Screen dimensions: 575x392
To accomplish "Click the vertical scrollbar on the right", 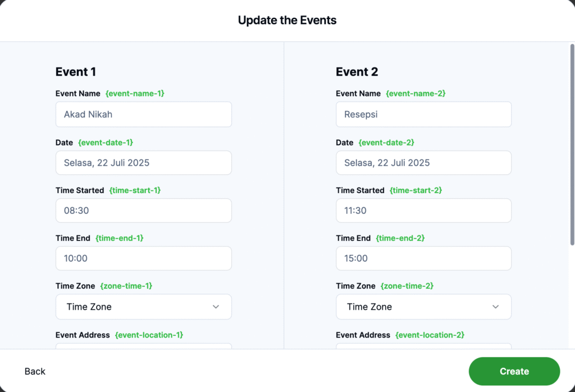I will tap(572, 144).
